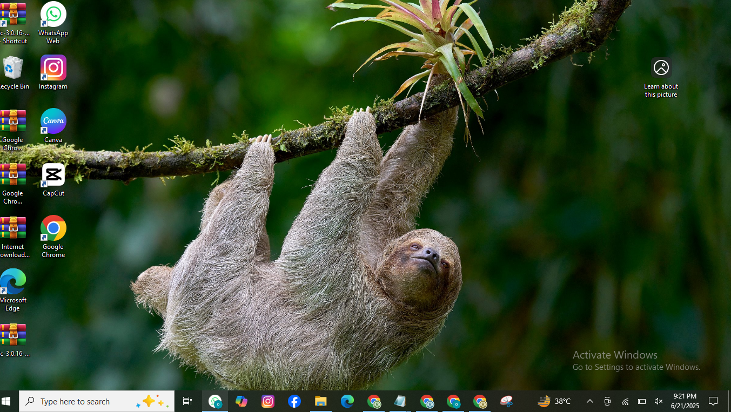Unmute the speaker volume icon

[x=659, y=401]
